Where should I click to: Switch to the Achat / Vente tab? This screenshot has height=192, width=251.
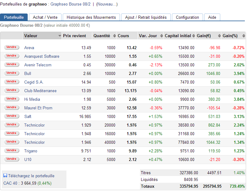[45, 17]
